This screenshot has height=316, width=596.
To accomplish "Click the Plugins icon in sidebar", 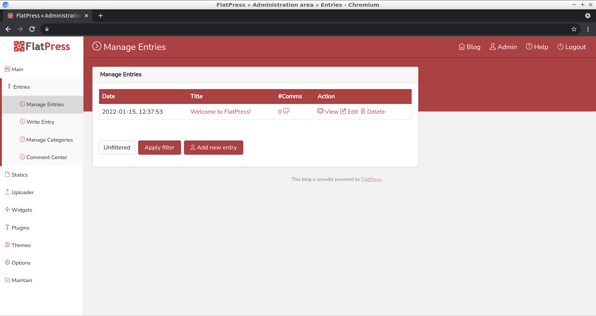I will pyautogui.click(x=7, y=227).
